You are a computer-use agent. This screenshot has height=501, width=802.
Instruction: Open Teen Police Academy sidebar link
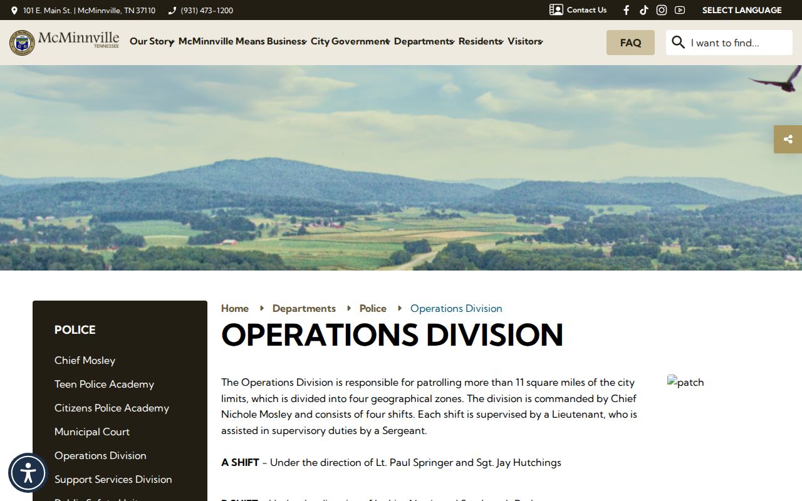pos(104,384)
